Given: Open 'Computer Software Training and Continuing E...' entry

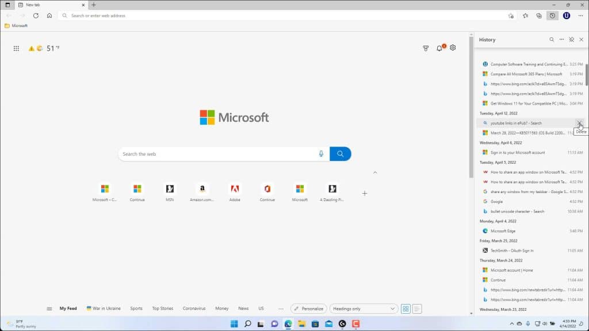Looking at the screenshot, I should coord(531,64).
